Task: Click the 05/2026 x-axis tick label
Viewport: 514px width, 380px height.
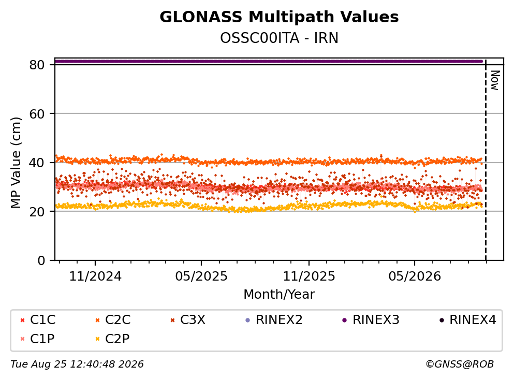Action: [415, 276]
